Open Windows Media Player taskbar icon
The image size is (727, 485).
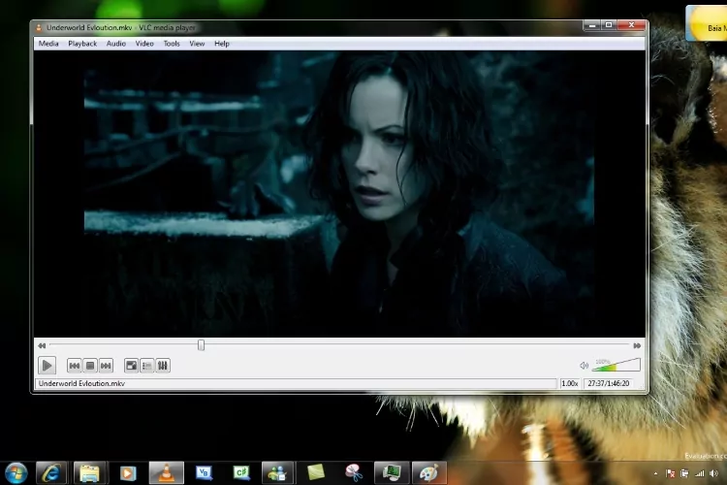click(128, 473)
